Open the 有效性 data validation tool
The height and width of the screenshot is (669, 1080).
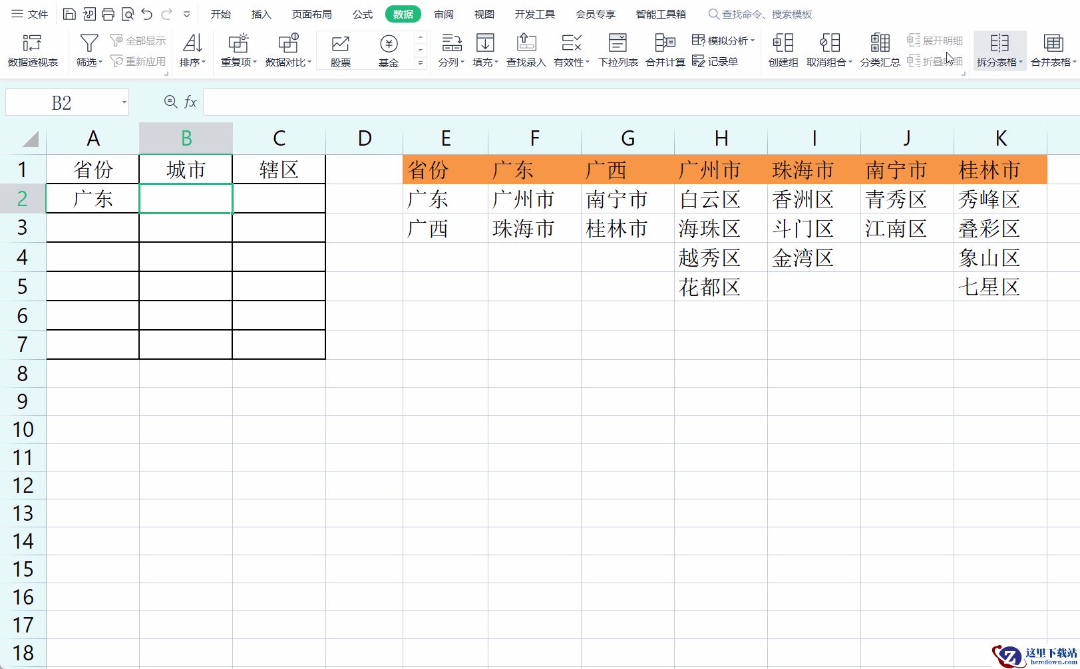[572, 51]
